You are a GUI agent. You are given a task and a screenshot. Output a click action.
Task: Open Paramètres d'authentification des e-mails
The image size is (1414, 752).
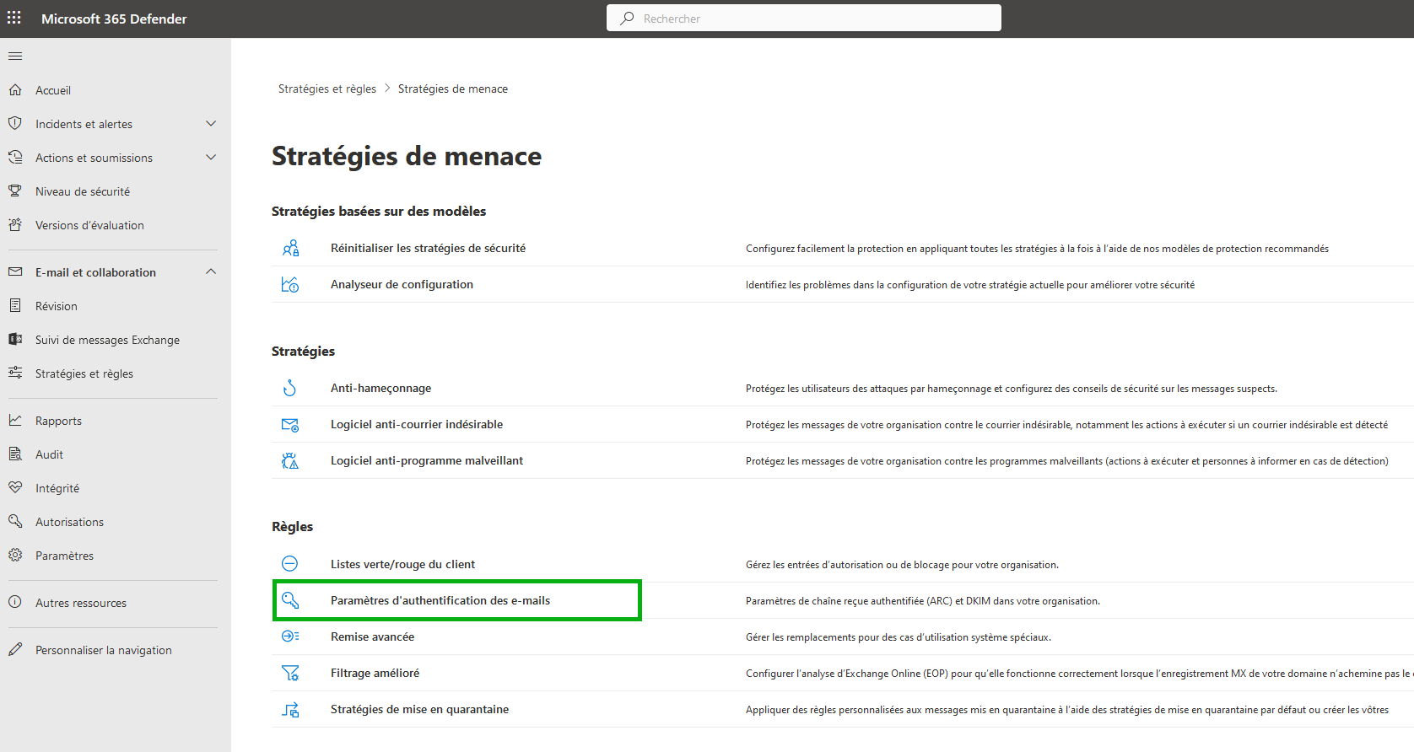pyautogui.click(x=440, y=600)
